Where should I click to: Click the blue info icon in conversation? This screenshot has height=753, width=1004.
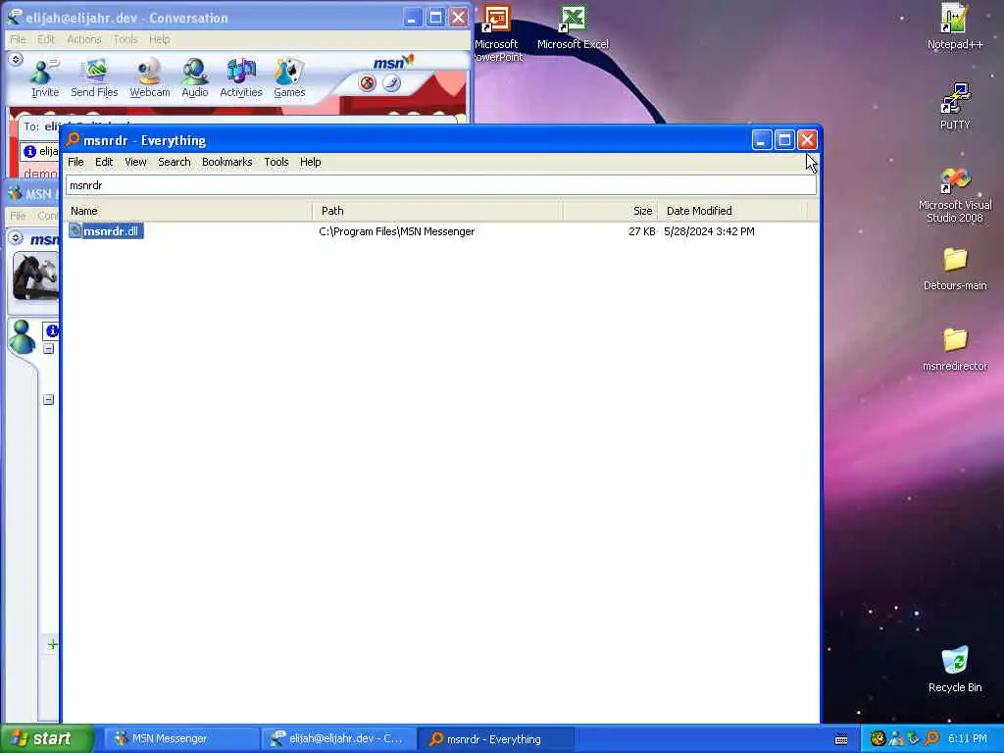(29, 151)
